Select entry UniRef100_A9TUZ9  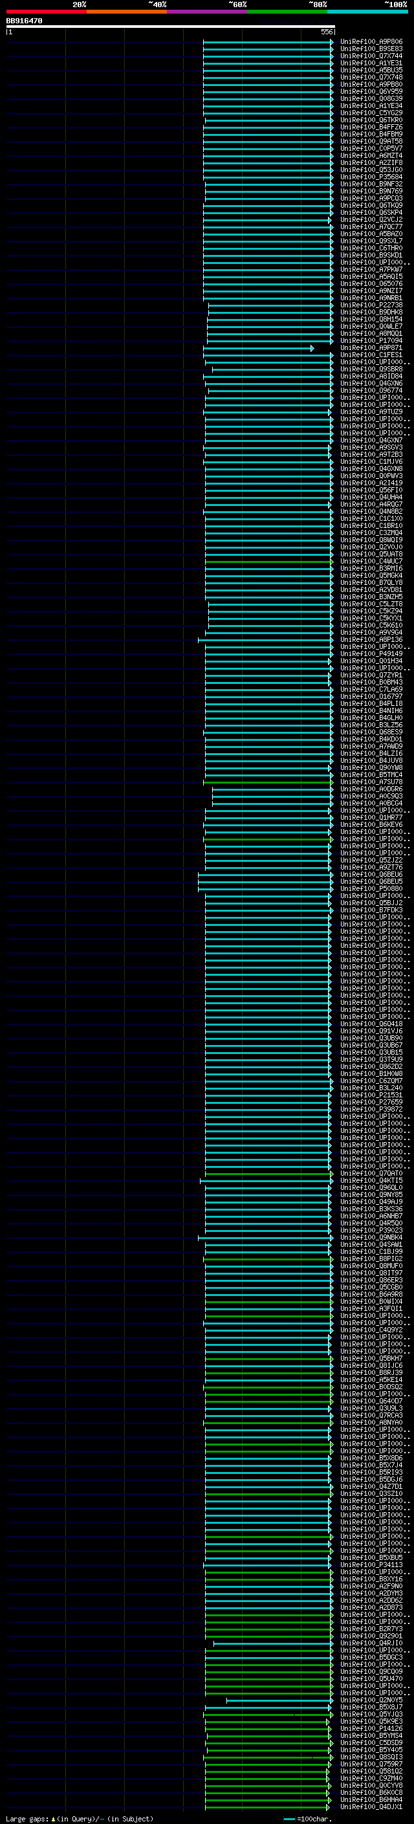coord(371,412)
